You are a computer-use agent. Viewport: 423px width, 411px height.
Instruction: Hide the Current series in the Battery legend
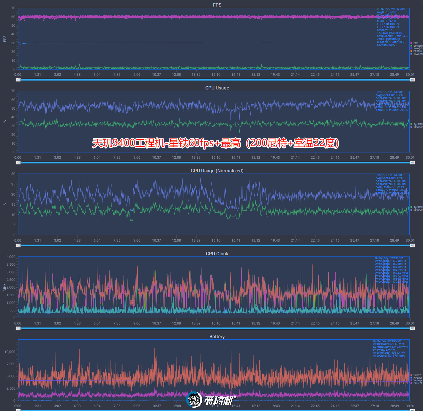tap(416, 383)
